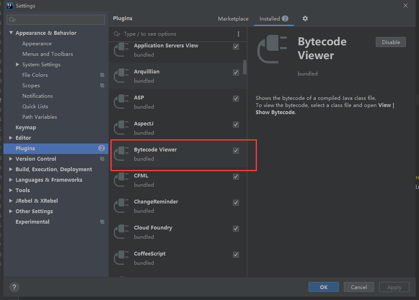Click the Apply button

click(x=394, y=287)
